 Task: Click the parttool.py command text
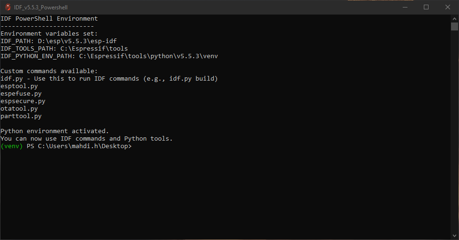click(21, 116)
